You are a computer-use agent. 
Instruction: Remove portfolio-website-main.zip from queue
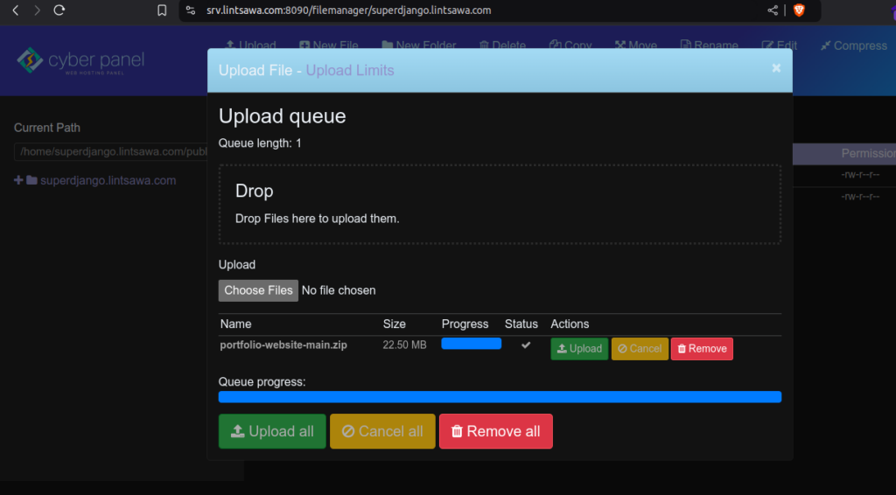pyautogui.click(x=702, y=349)
